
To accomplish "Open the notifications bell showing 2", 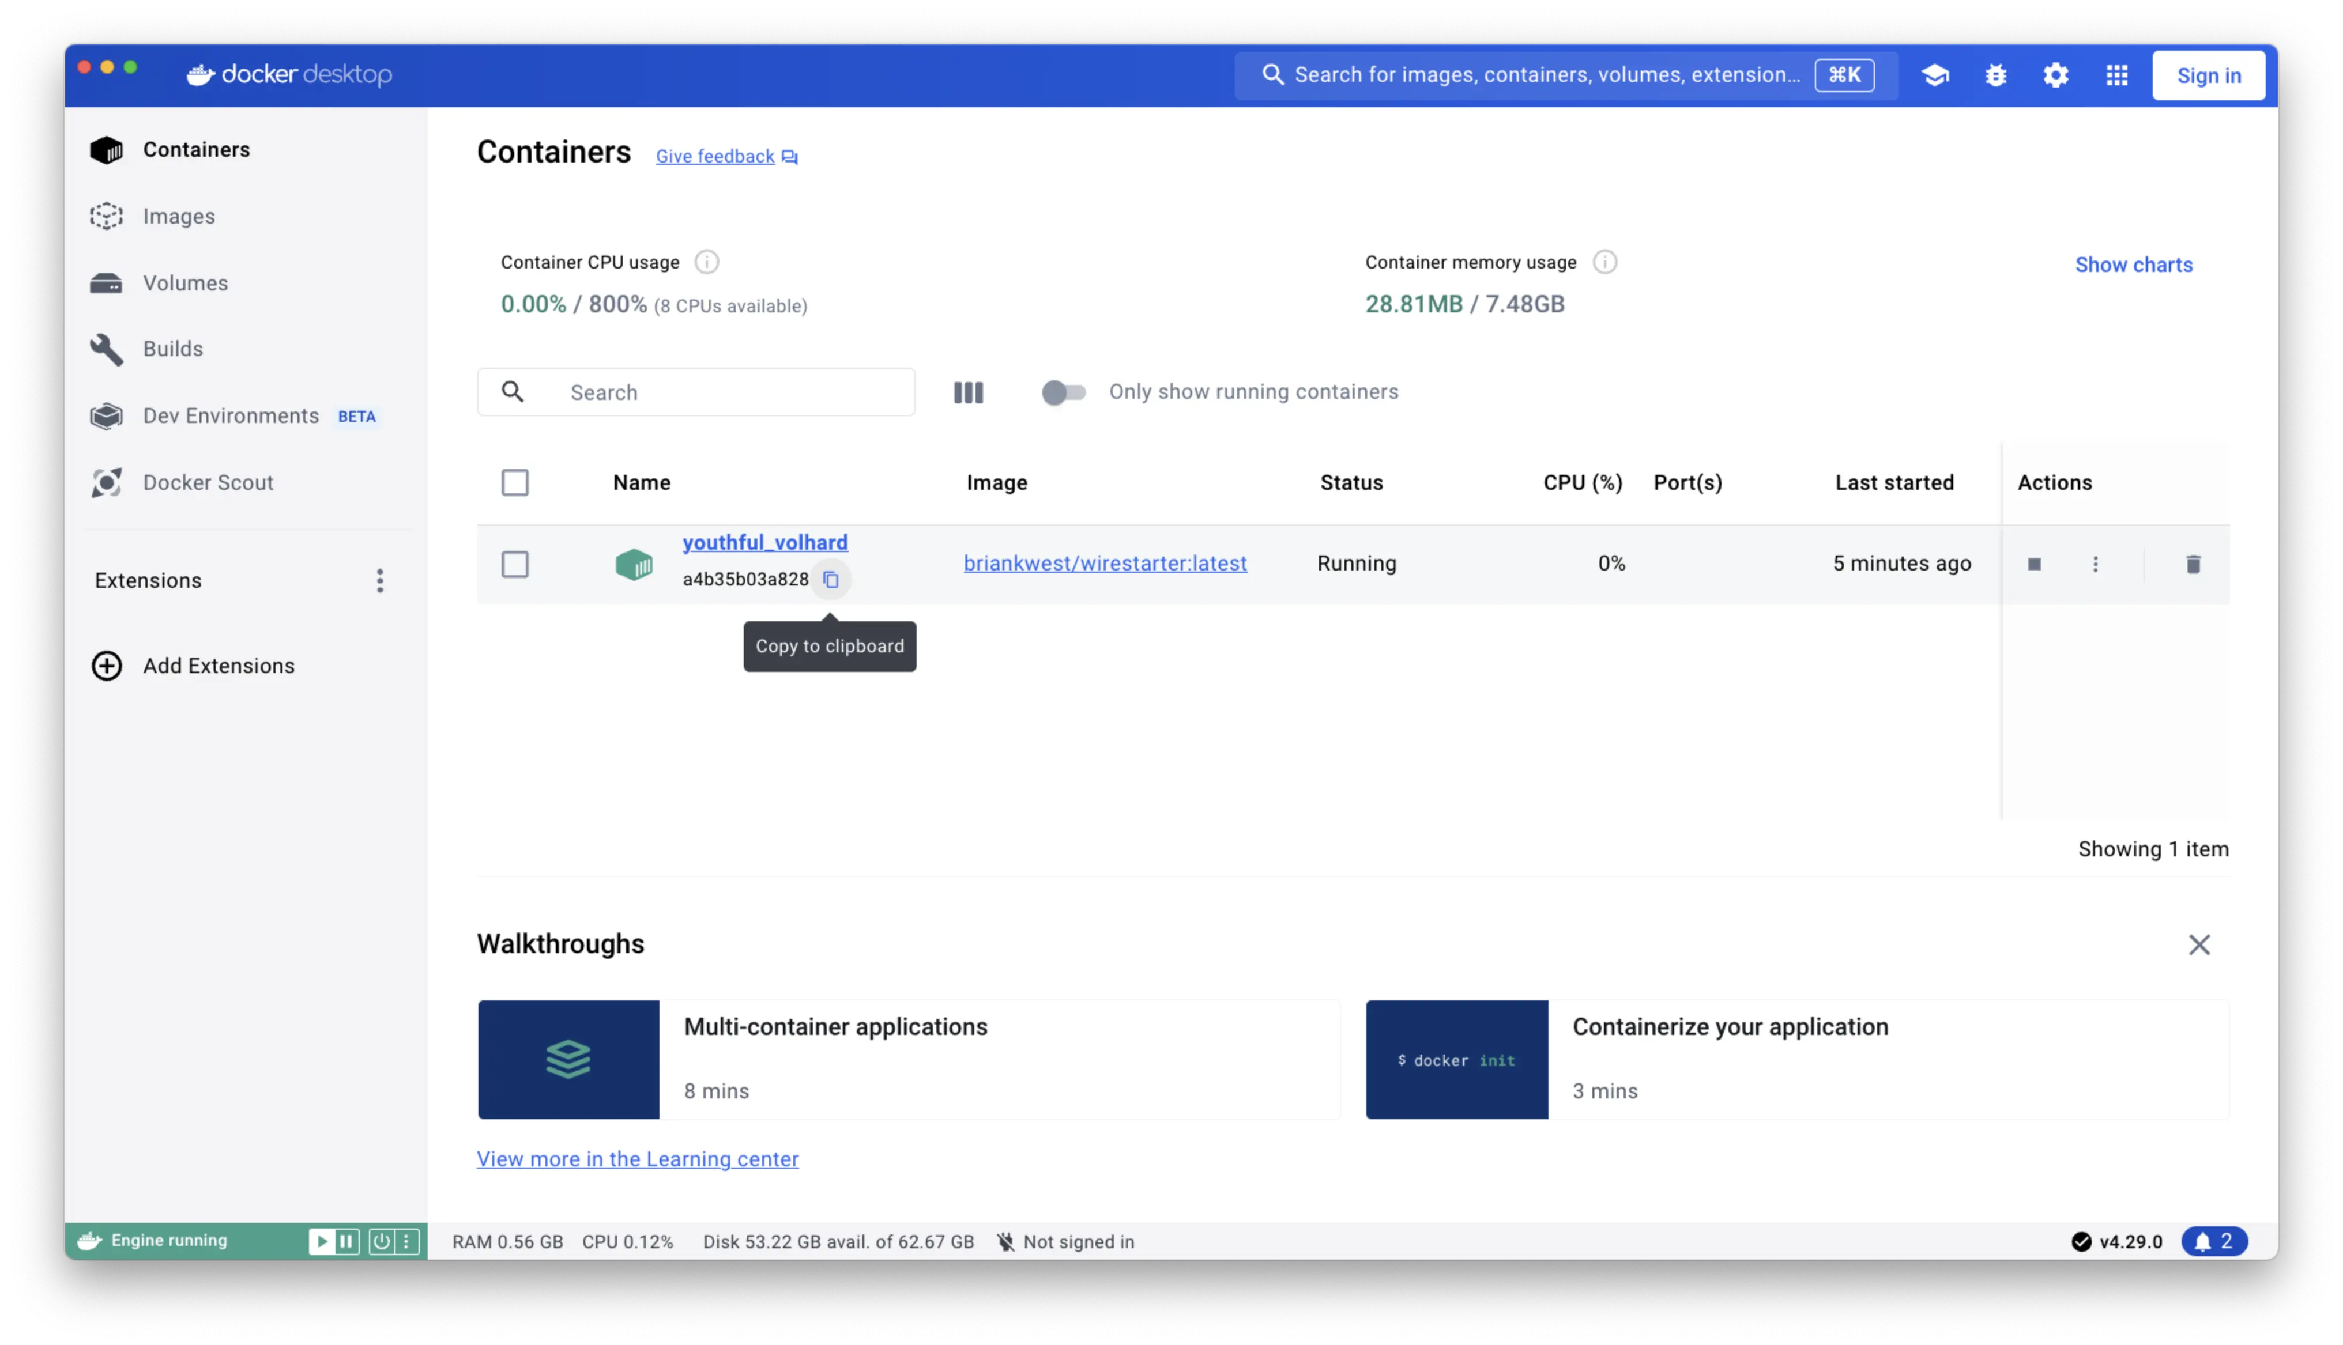I will 2214,1241.
